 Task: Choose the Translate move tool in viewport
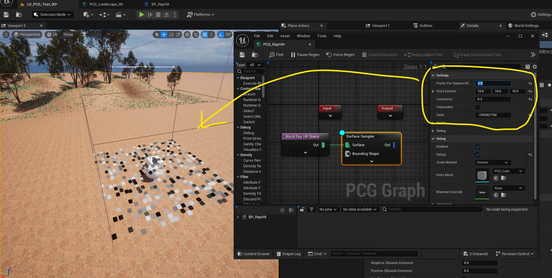tap(164, 35)
